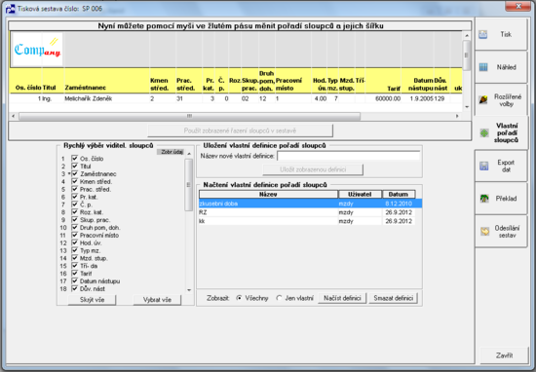The width and height of the screenshot is (536, 372).
Task: Click preview grid scroll-up arrow
Action: pos(467,35)
